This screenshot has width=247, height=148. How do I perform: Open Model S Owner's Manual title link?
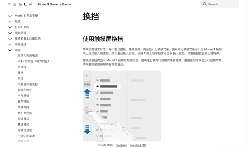coord(55,4)
